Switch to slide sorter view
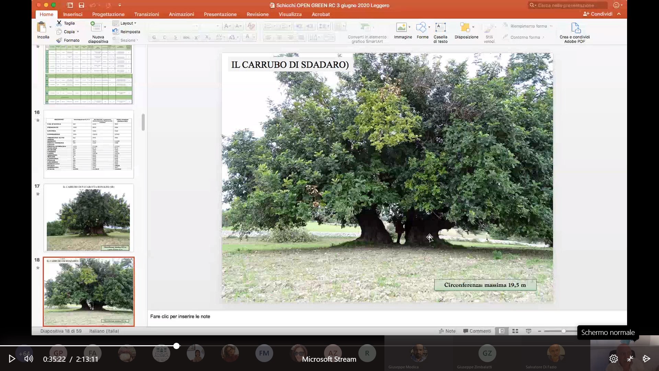Screen dimensions: 659x371 point(515,331)
